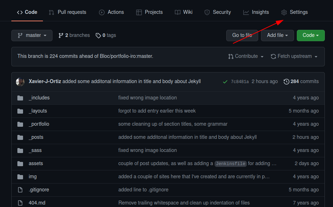Expand the green Code dropdown
Viewport: 333px width, 207px height.
click(310, 35)
